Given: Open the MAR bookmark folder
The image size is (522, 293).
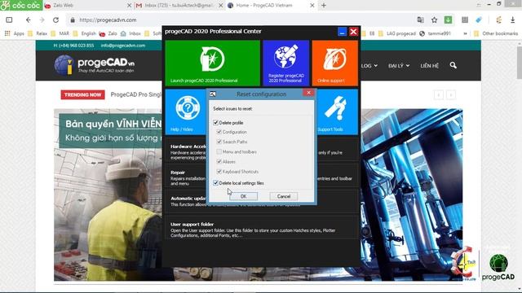Looking at the screenshot, I should [x=60, y=33].
